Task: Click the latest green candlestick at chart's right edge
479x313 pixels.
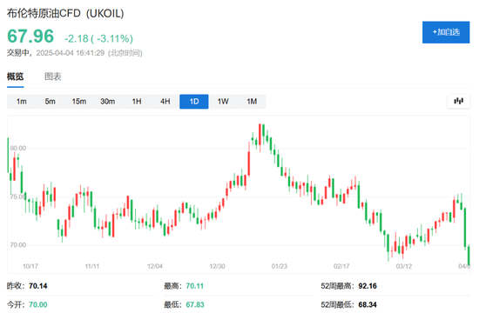Action: [x=469, y=255]
